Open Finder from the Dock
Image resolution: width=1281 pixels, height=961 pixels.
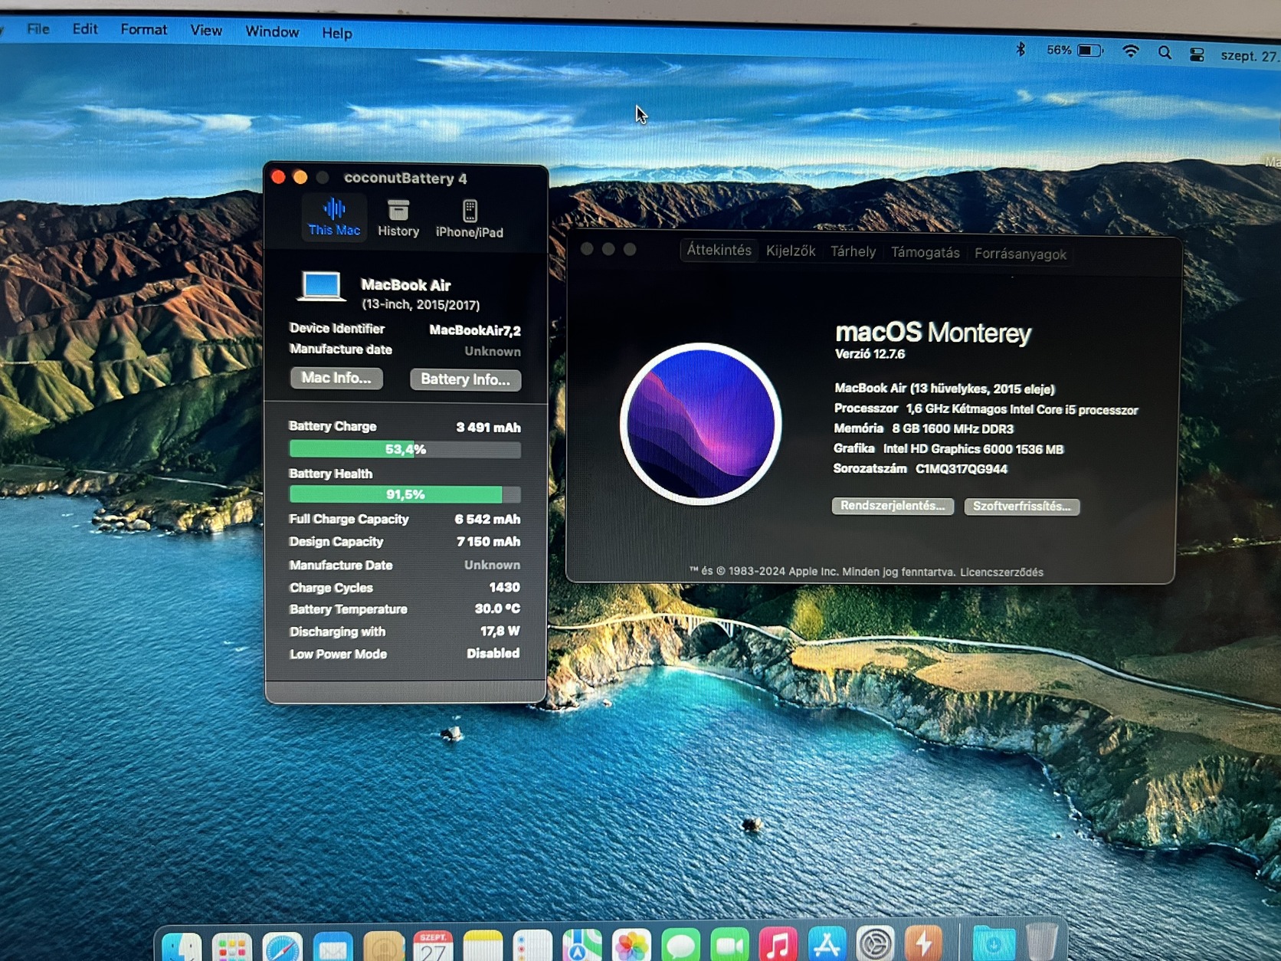click(x=182, y=947)
